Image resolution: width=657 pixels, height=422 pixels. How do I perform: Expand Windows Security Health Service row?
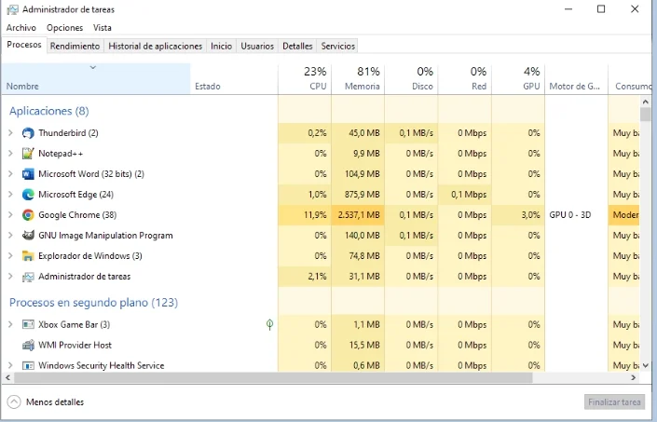[10, 365]
